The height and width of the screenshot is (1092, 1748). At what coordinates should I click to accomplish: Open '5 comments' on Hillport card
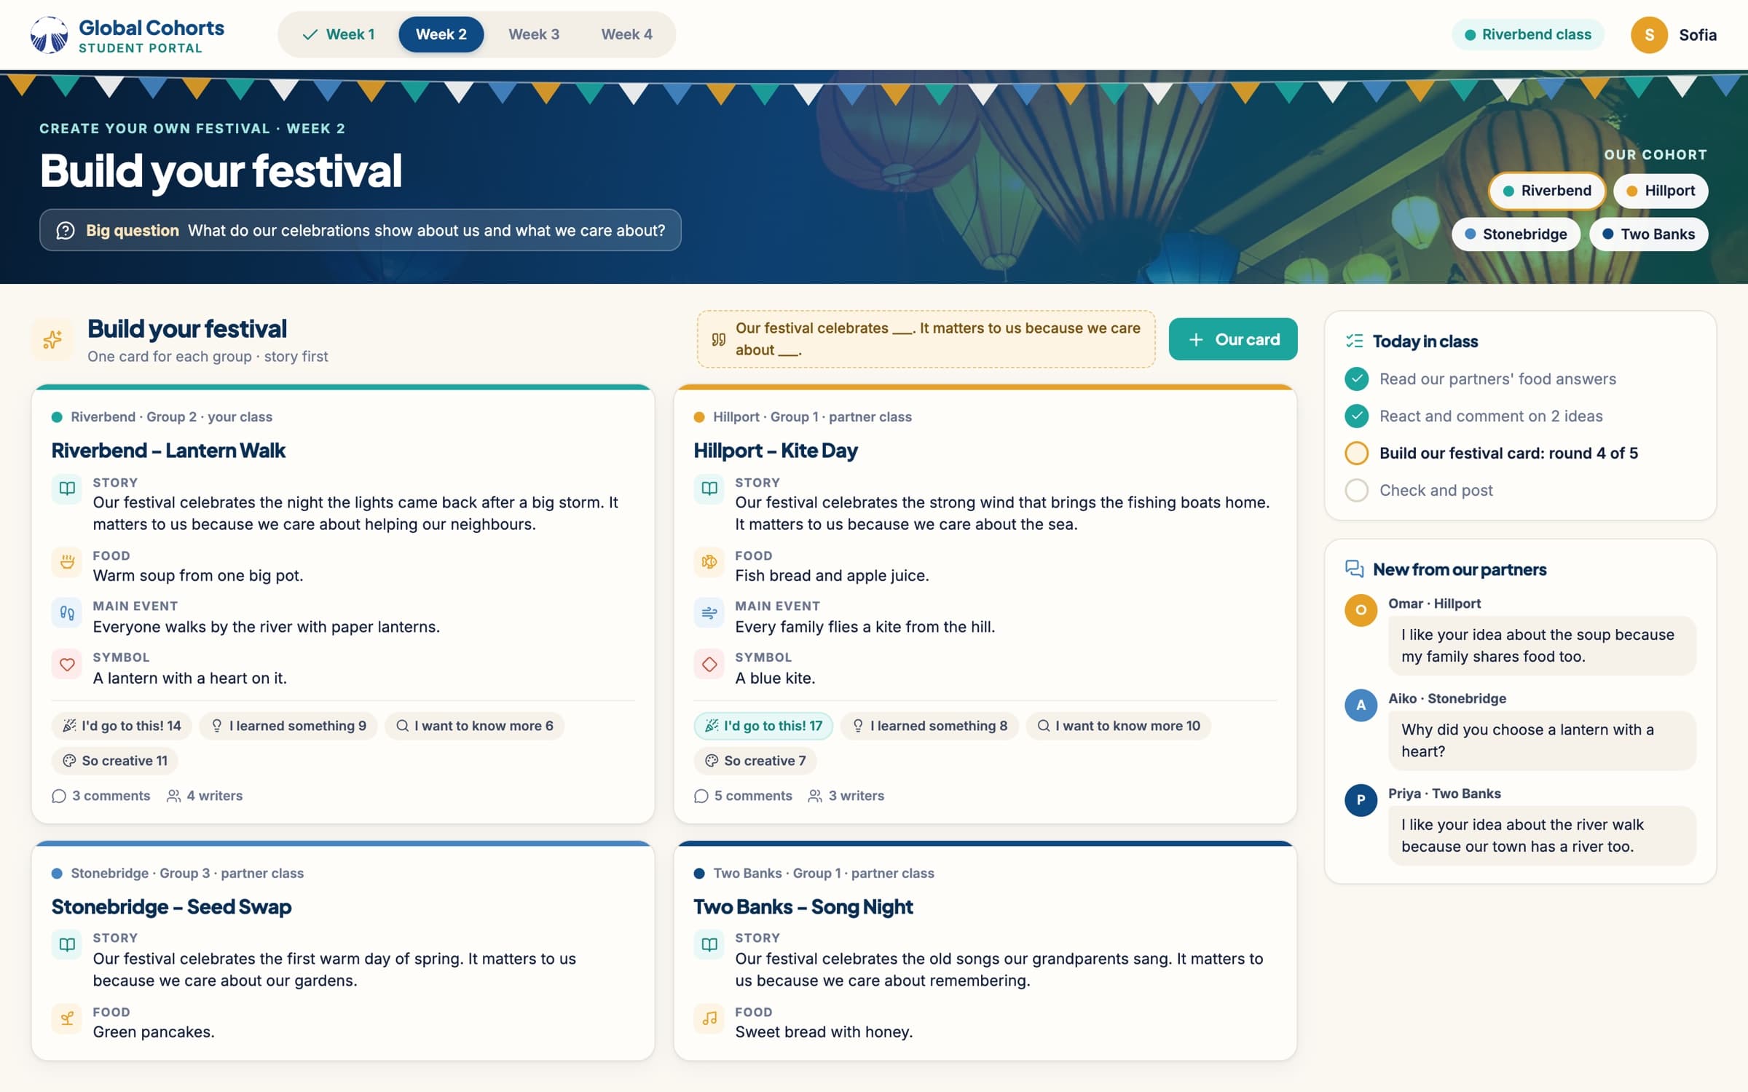pos(744,796)
